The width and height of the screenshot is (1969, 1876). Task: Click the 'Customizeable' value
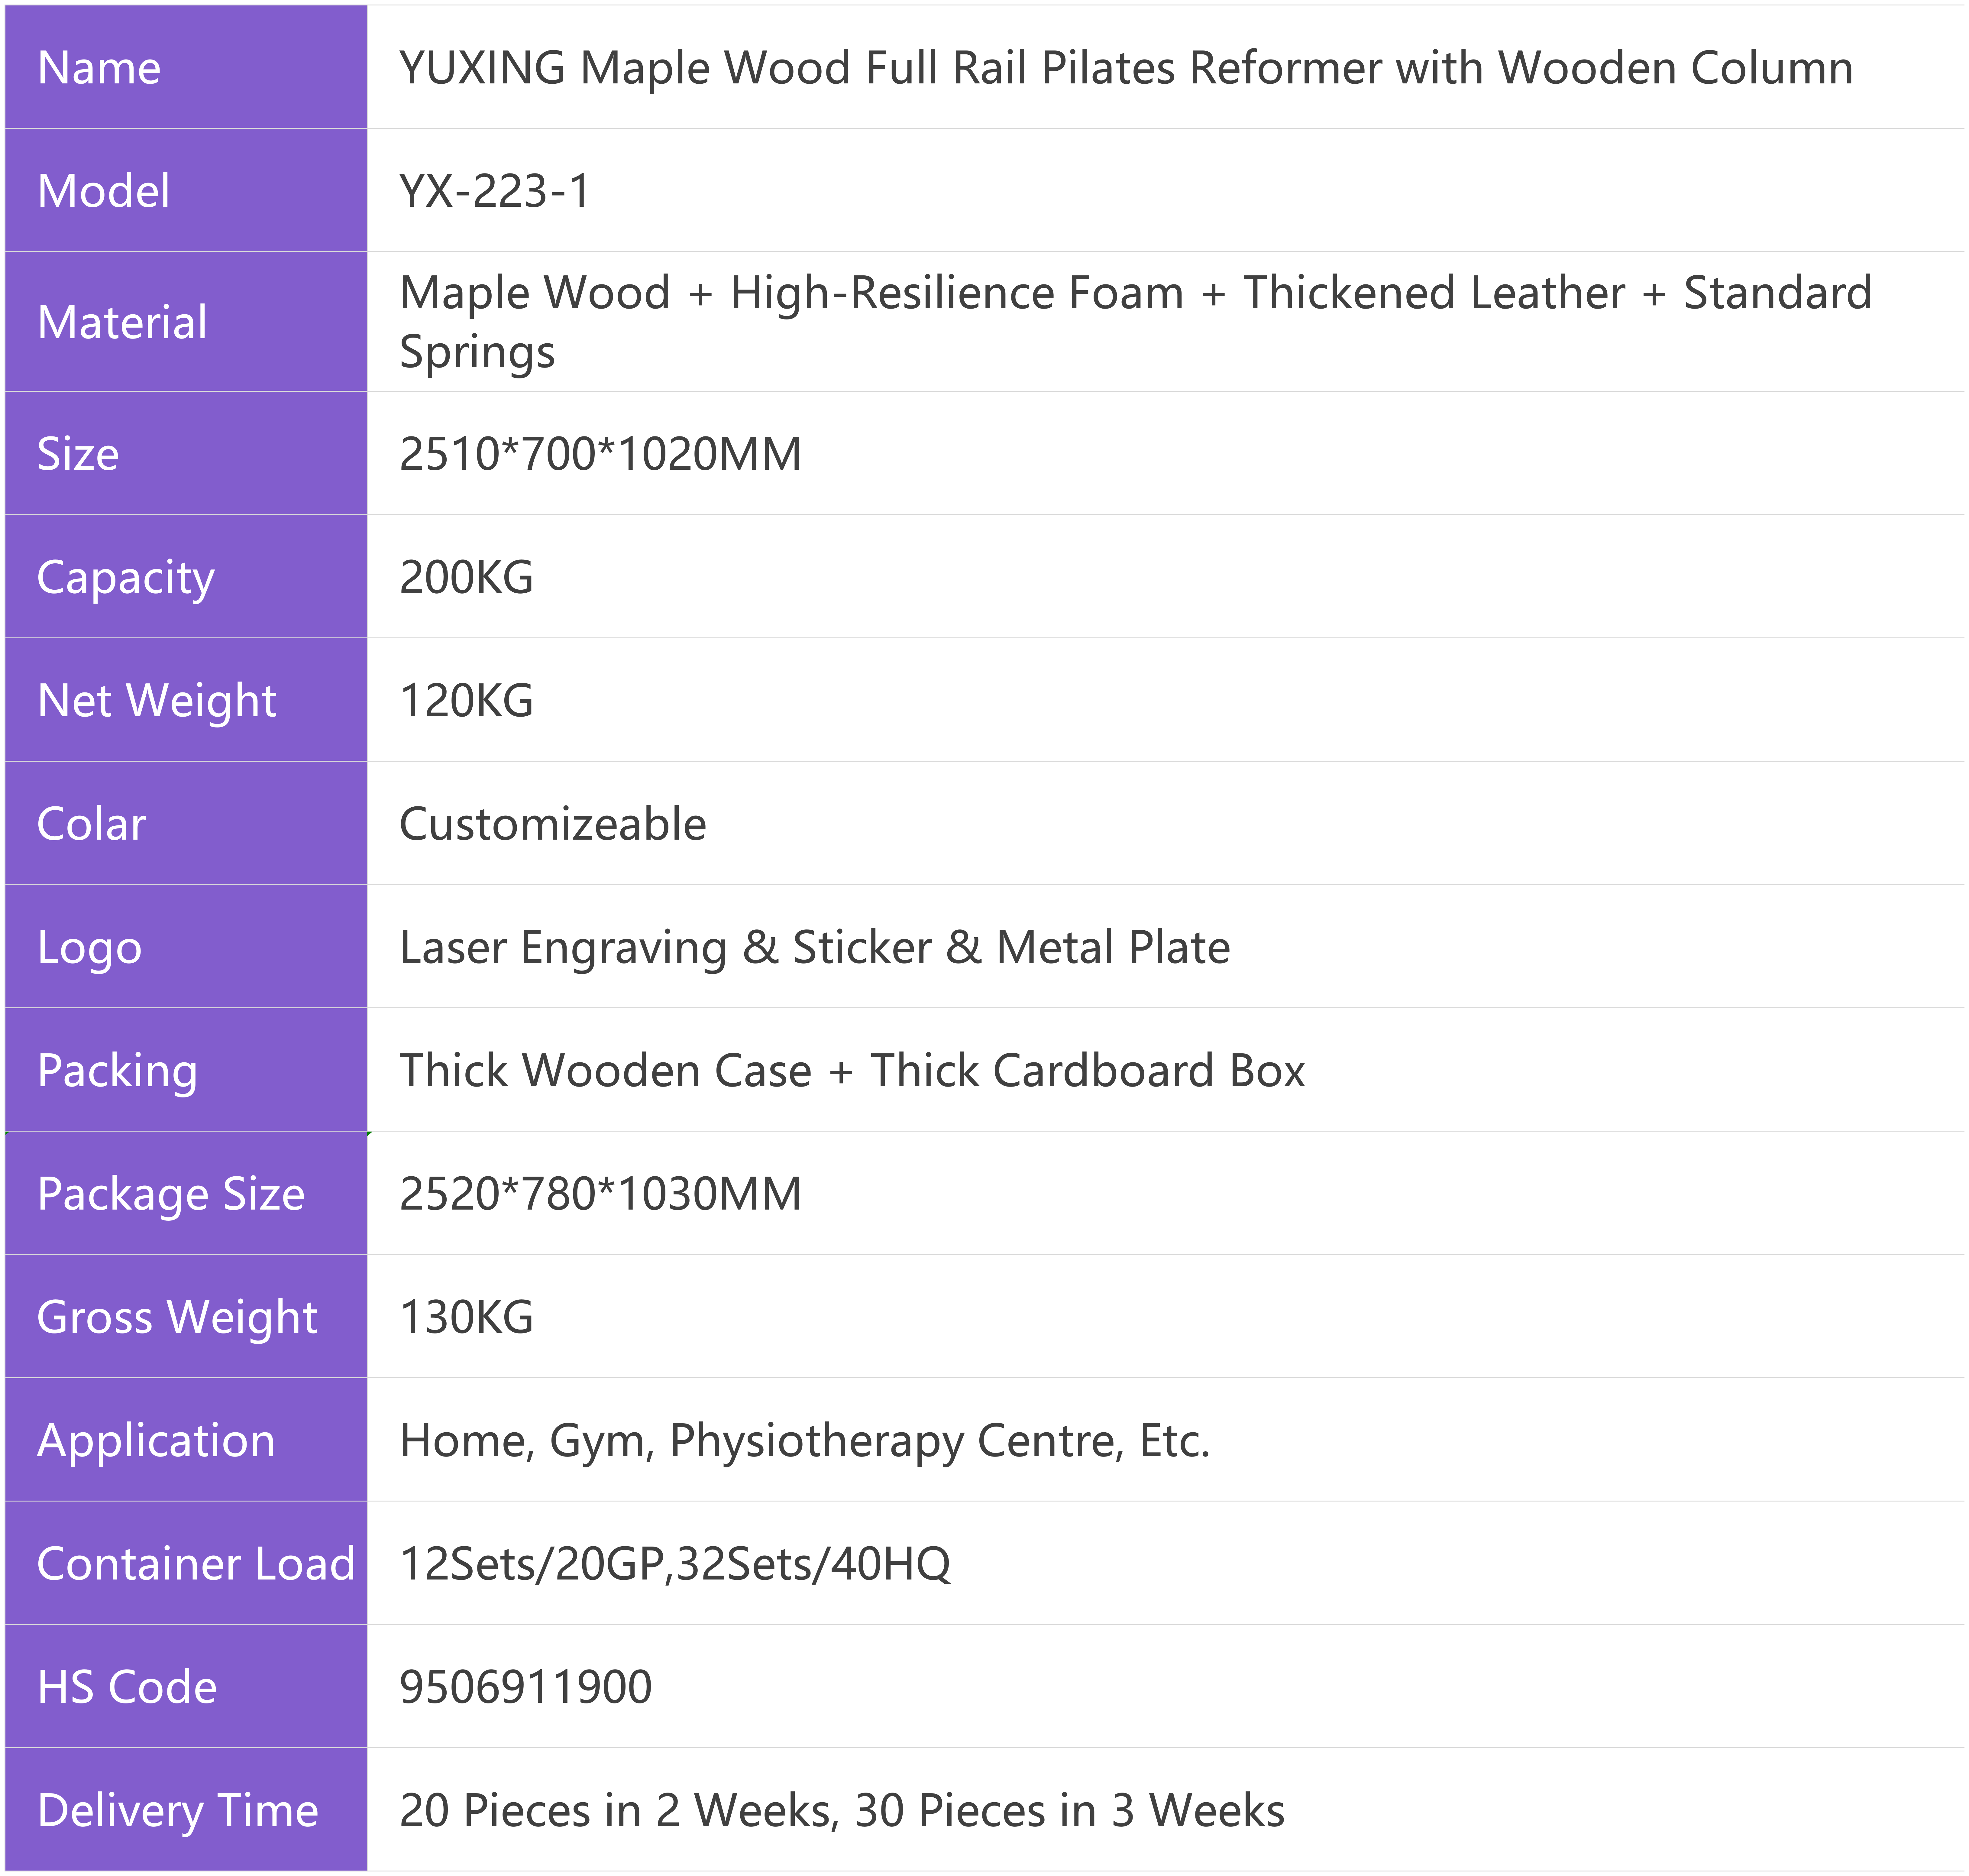(553, 824)
